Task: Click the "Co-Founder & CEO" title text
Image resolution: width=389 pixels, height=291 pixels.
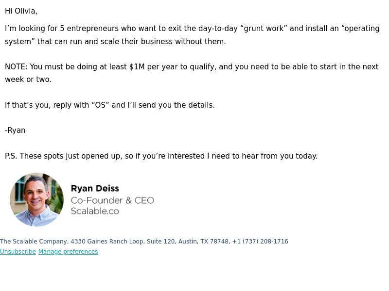Action: point(112,200)
